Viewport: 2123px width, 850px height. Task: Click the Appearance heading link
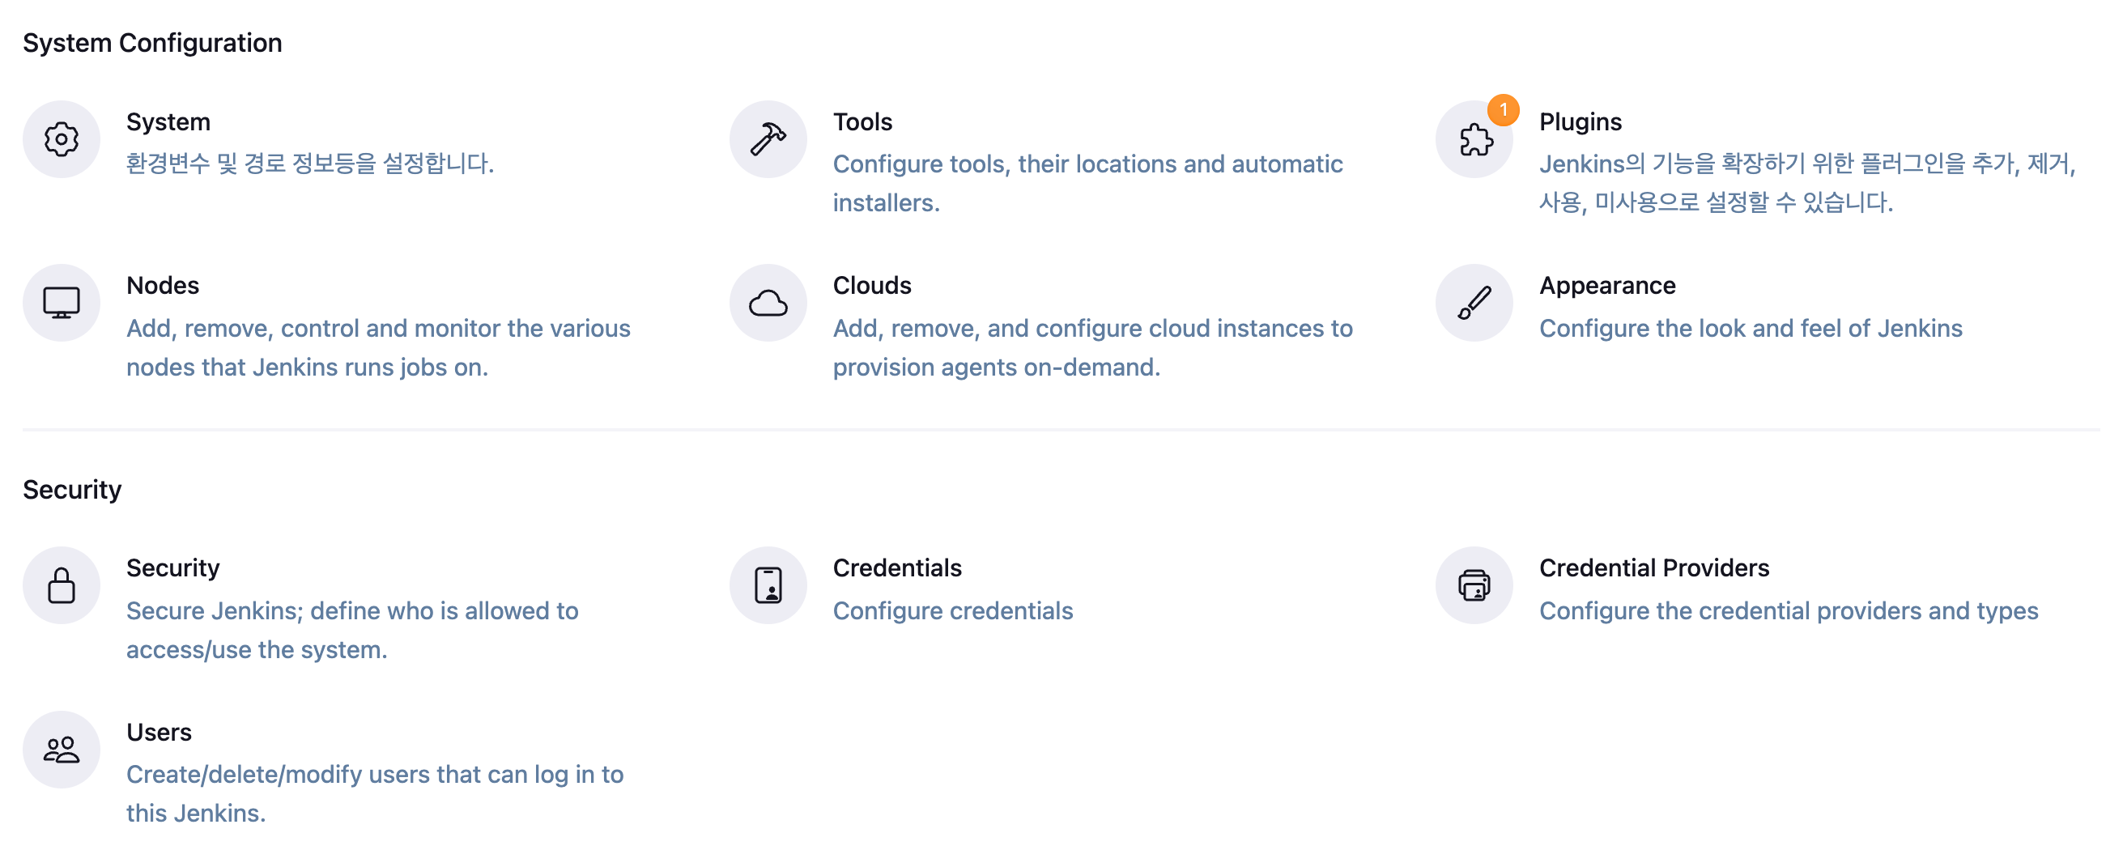pos(1607,285)
